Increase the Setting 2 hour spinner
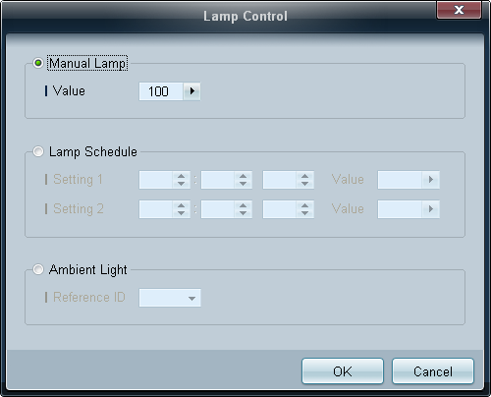Viewport: 491px width, 397px height. (x=181, y=205)
